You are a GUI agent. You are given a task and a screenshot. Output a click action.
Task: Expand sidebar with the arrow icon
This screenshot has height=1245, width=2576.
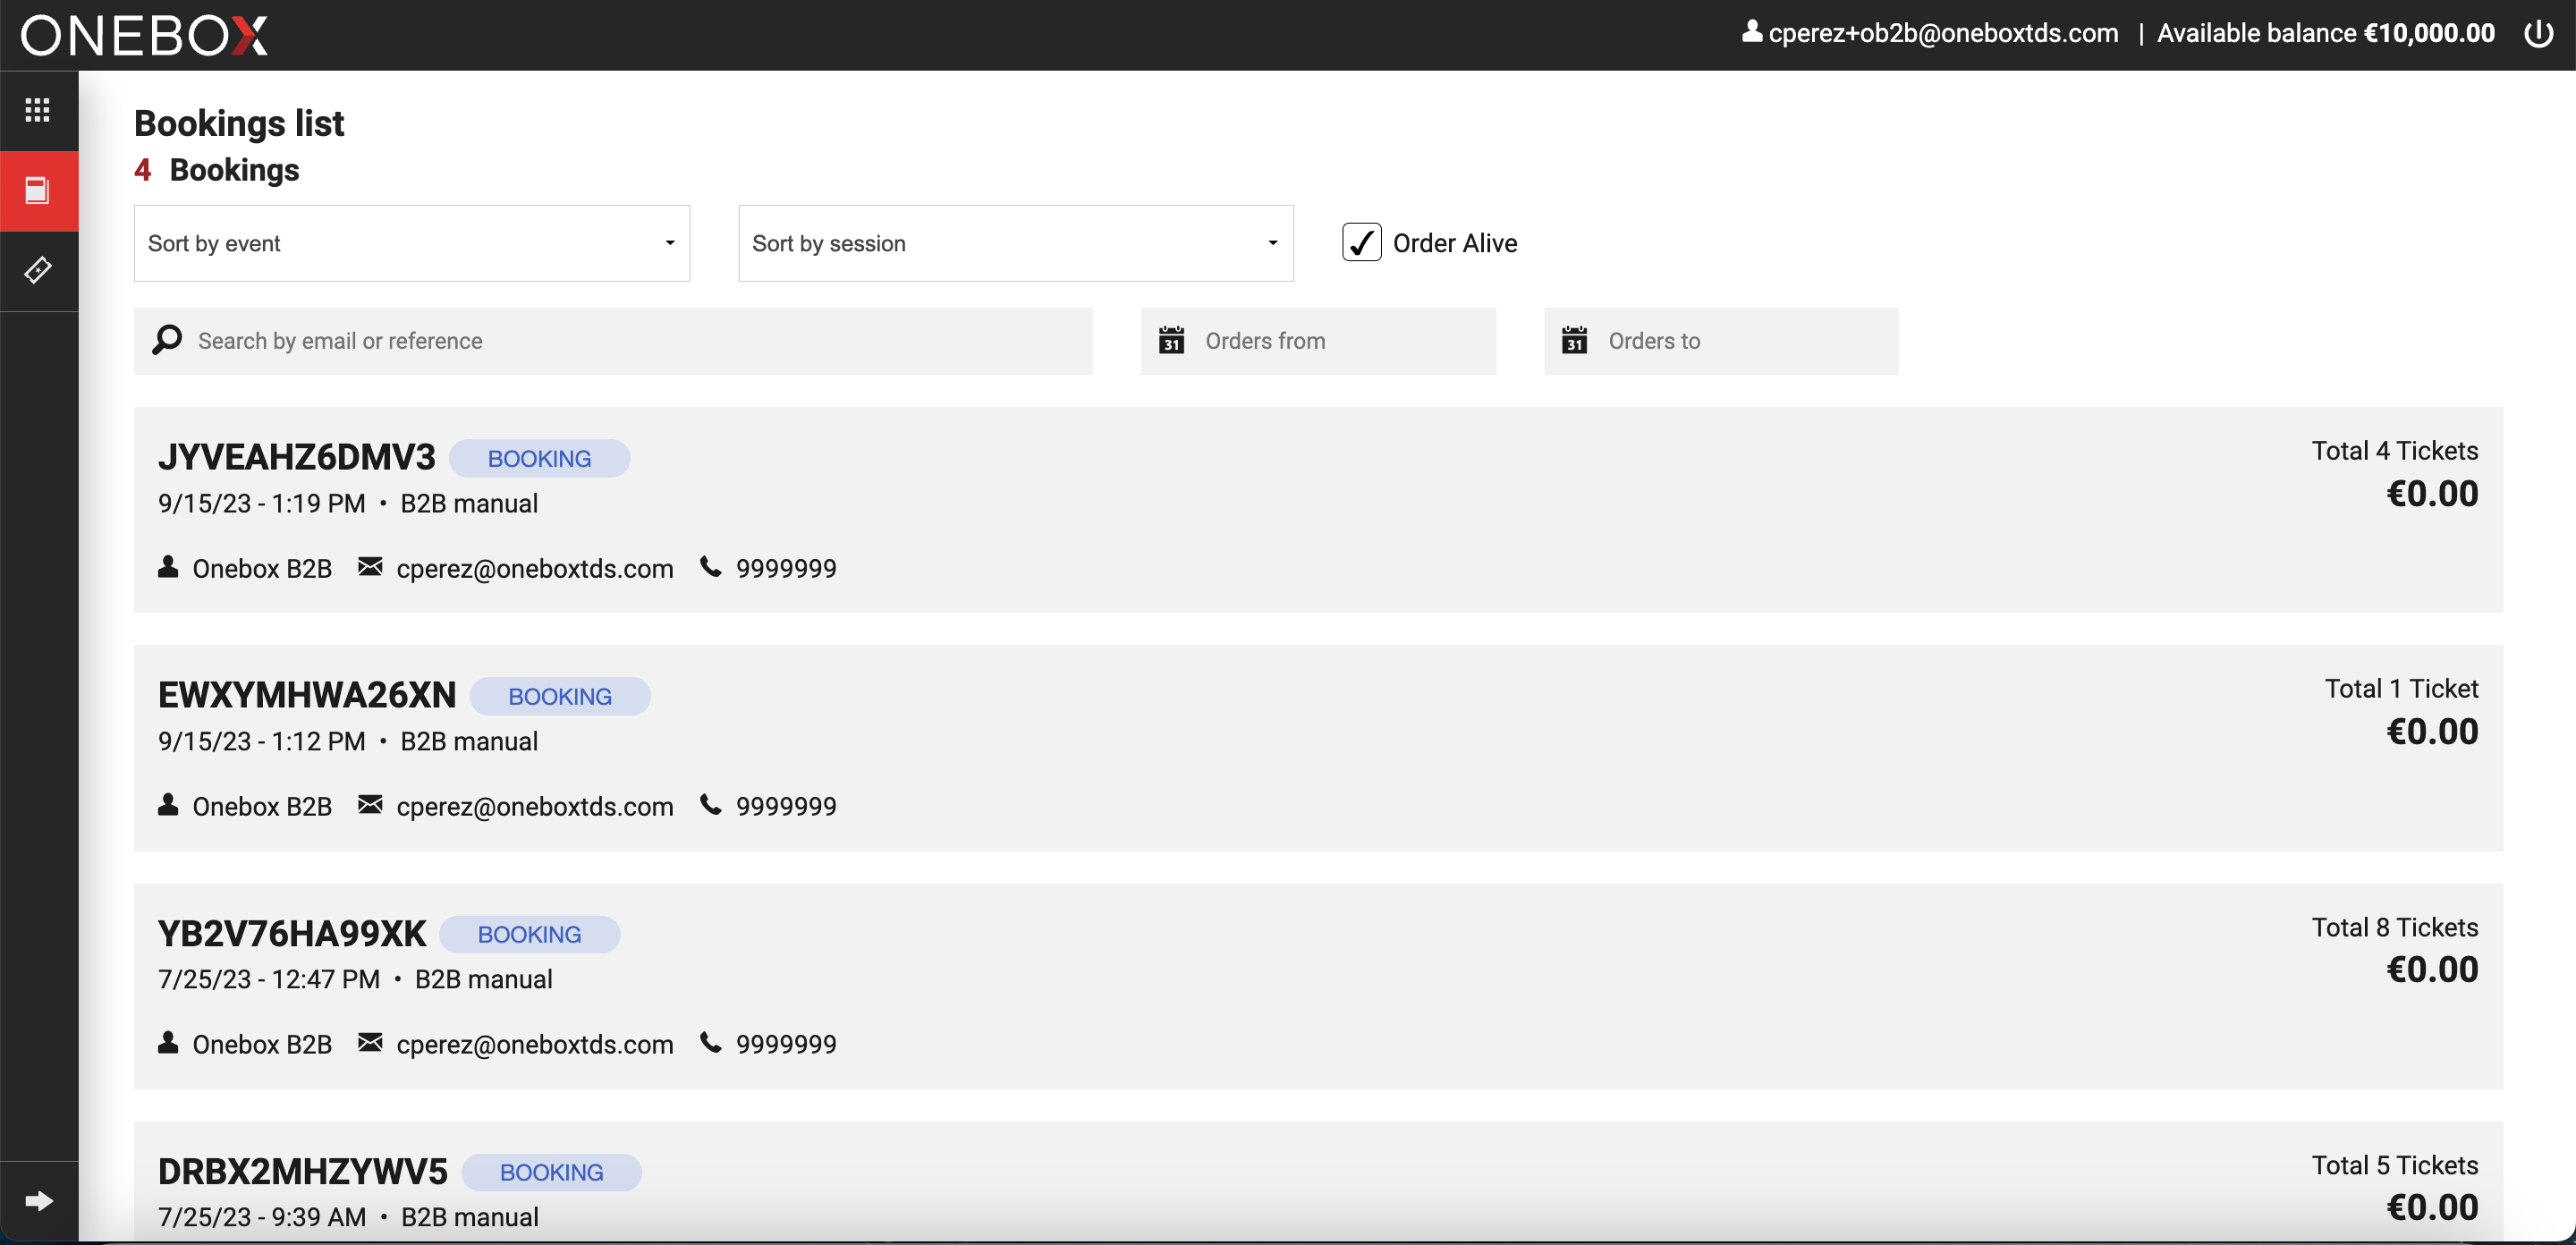point(38,1200)
